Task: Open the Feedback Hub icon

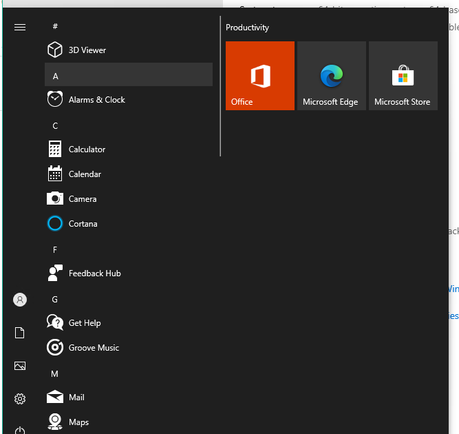Action: [x=55, y=273]
